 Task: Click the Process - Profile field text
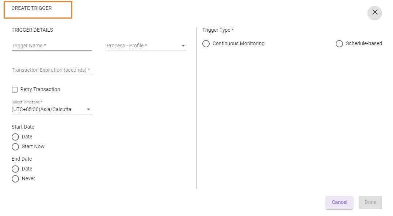127,46
